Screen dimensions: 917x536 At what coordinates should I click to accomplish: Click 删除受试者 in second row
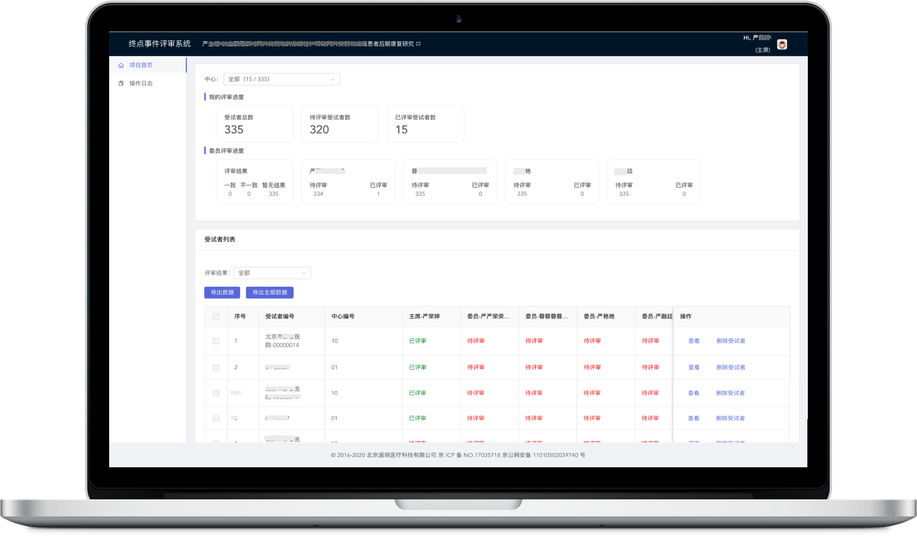730,367
